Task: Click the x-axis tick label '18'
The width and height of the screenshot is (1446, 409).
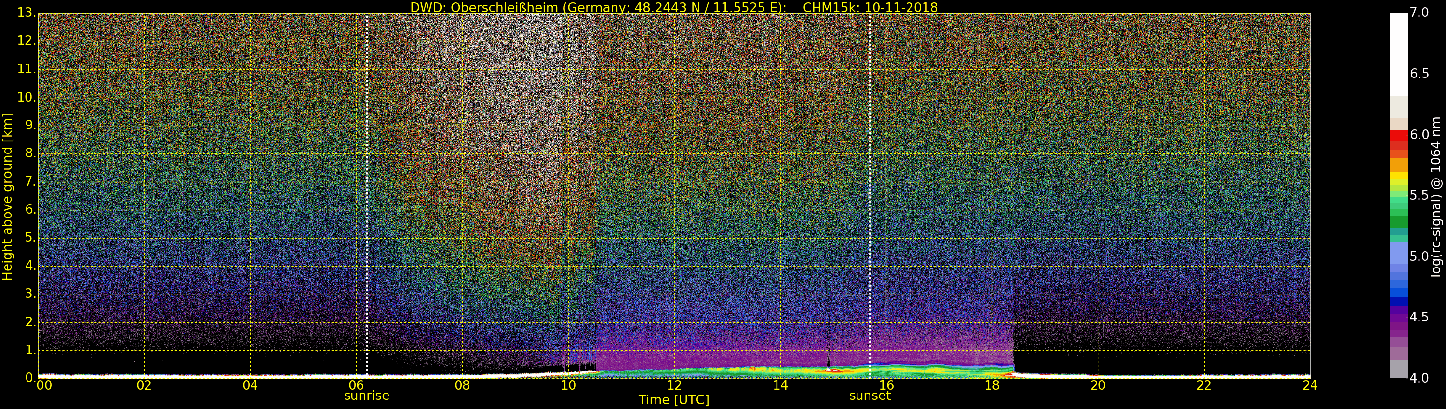Action: [x=992, y=385]
